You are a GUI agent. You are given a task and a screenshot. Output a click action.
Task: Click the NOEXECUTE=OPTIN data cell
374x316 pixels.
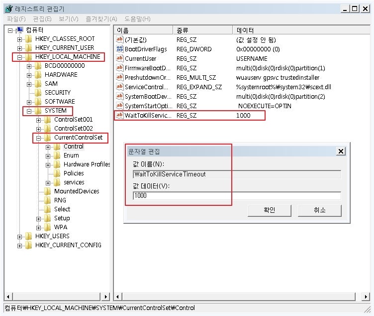click(x=265, y=106)
